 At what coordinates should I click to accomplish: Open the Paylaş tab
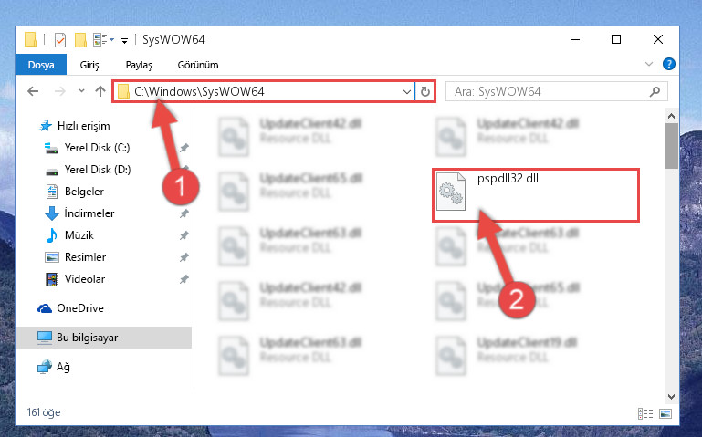139,65
